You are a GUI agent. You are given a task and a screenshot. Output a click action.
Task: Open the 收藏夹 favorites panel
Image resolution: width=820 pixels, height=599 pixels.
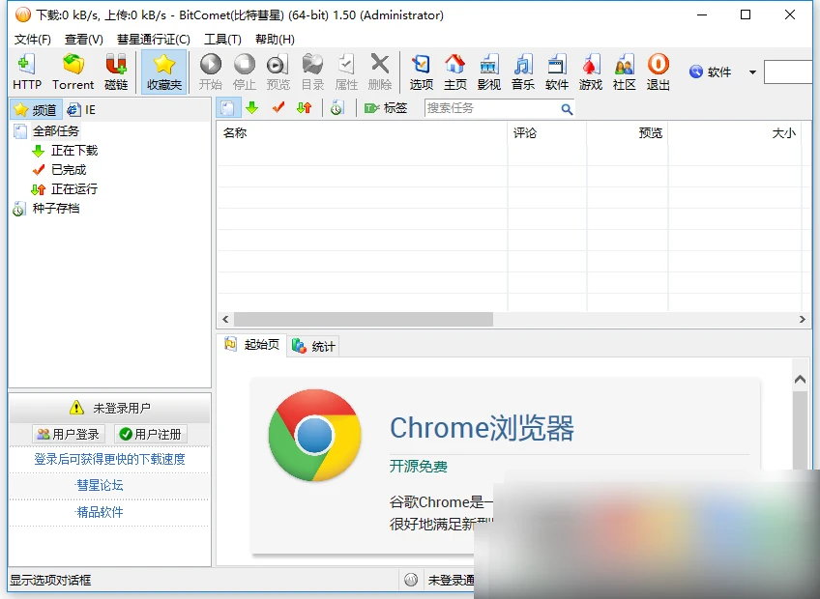pos(162,70)
